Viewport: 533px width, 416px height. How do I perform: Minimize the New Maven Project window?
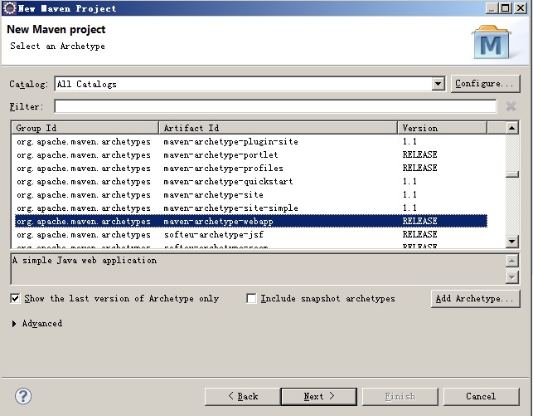click(492, 7)
